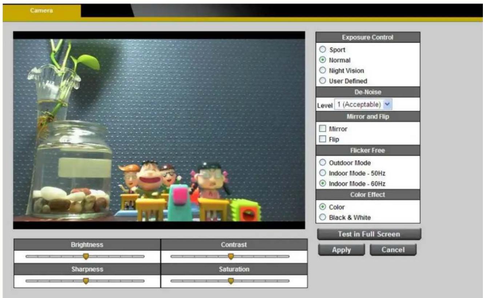This screenshot has width=483, height=298.
Task: Click the Saturation label
Action: click(234, 269)
